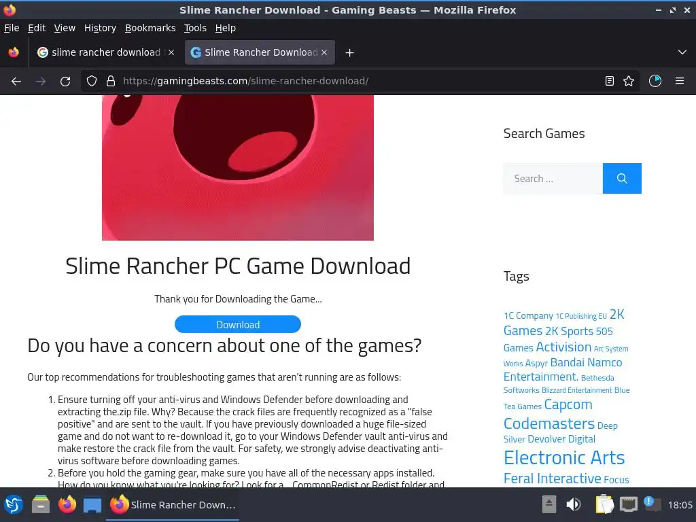Close the 'slime rancher download' Google tab
696x522 pixels.
pyautogui.click(x=171, y=52)
